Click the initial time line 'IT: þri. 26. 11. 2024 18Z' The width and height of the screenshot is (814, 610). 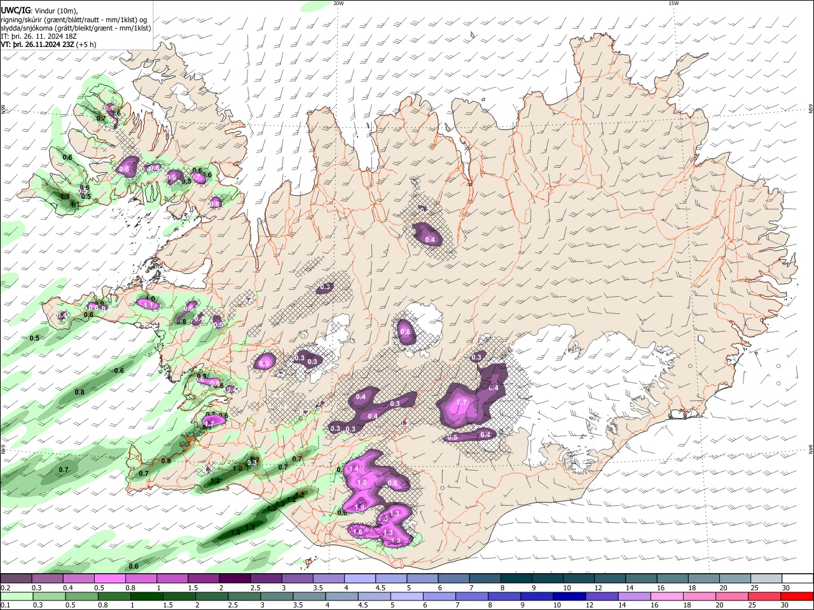(x=39, y=36)
